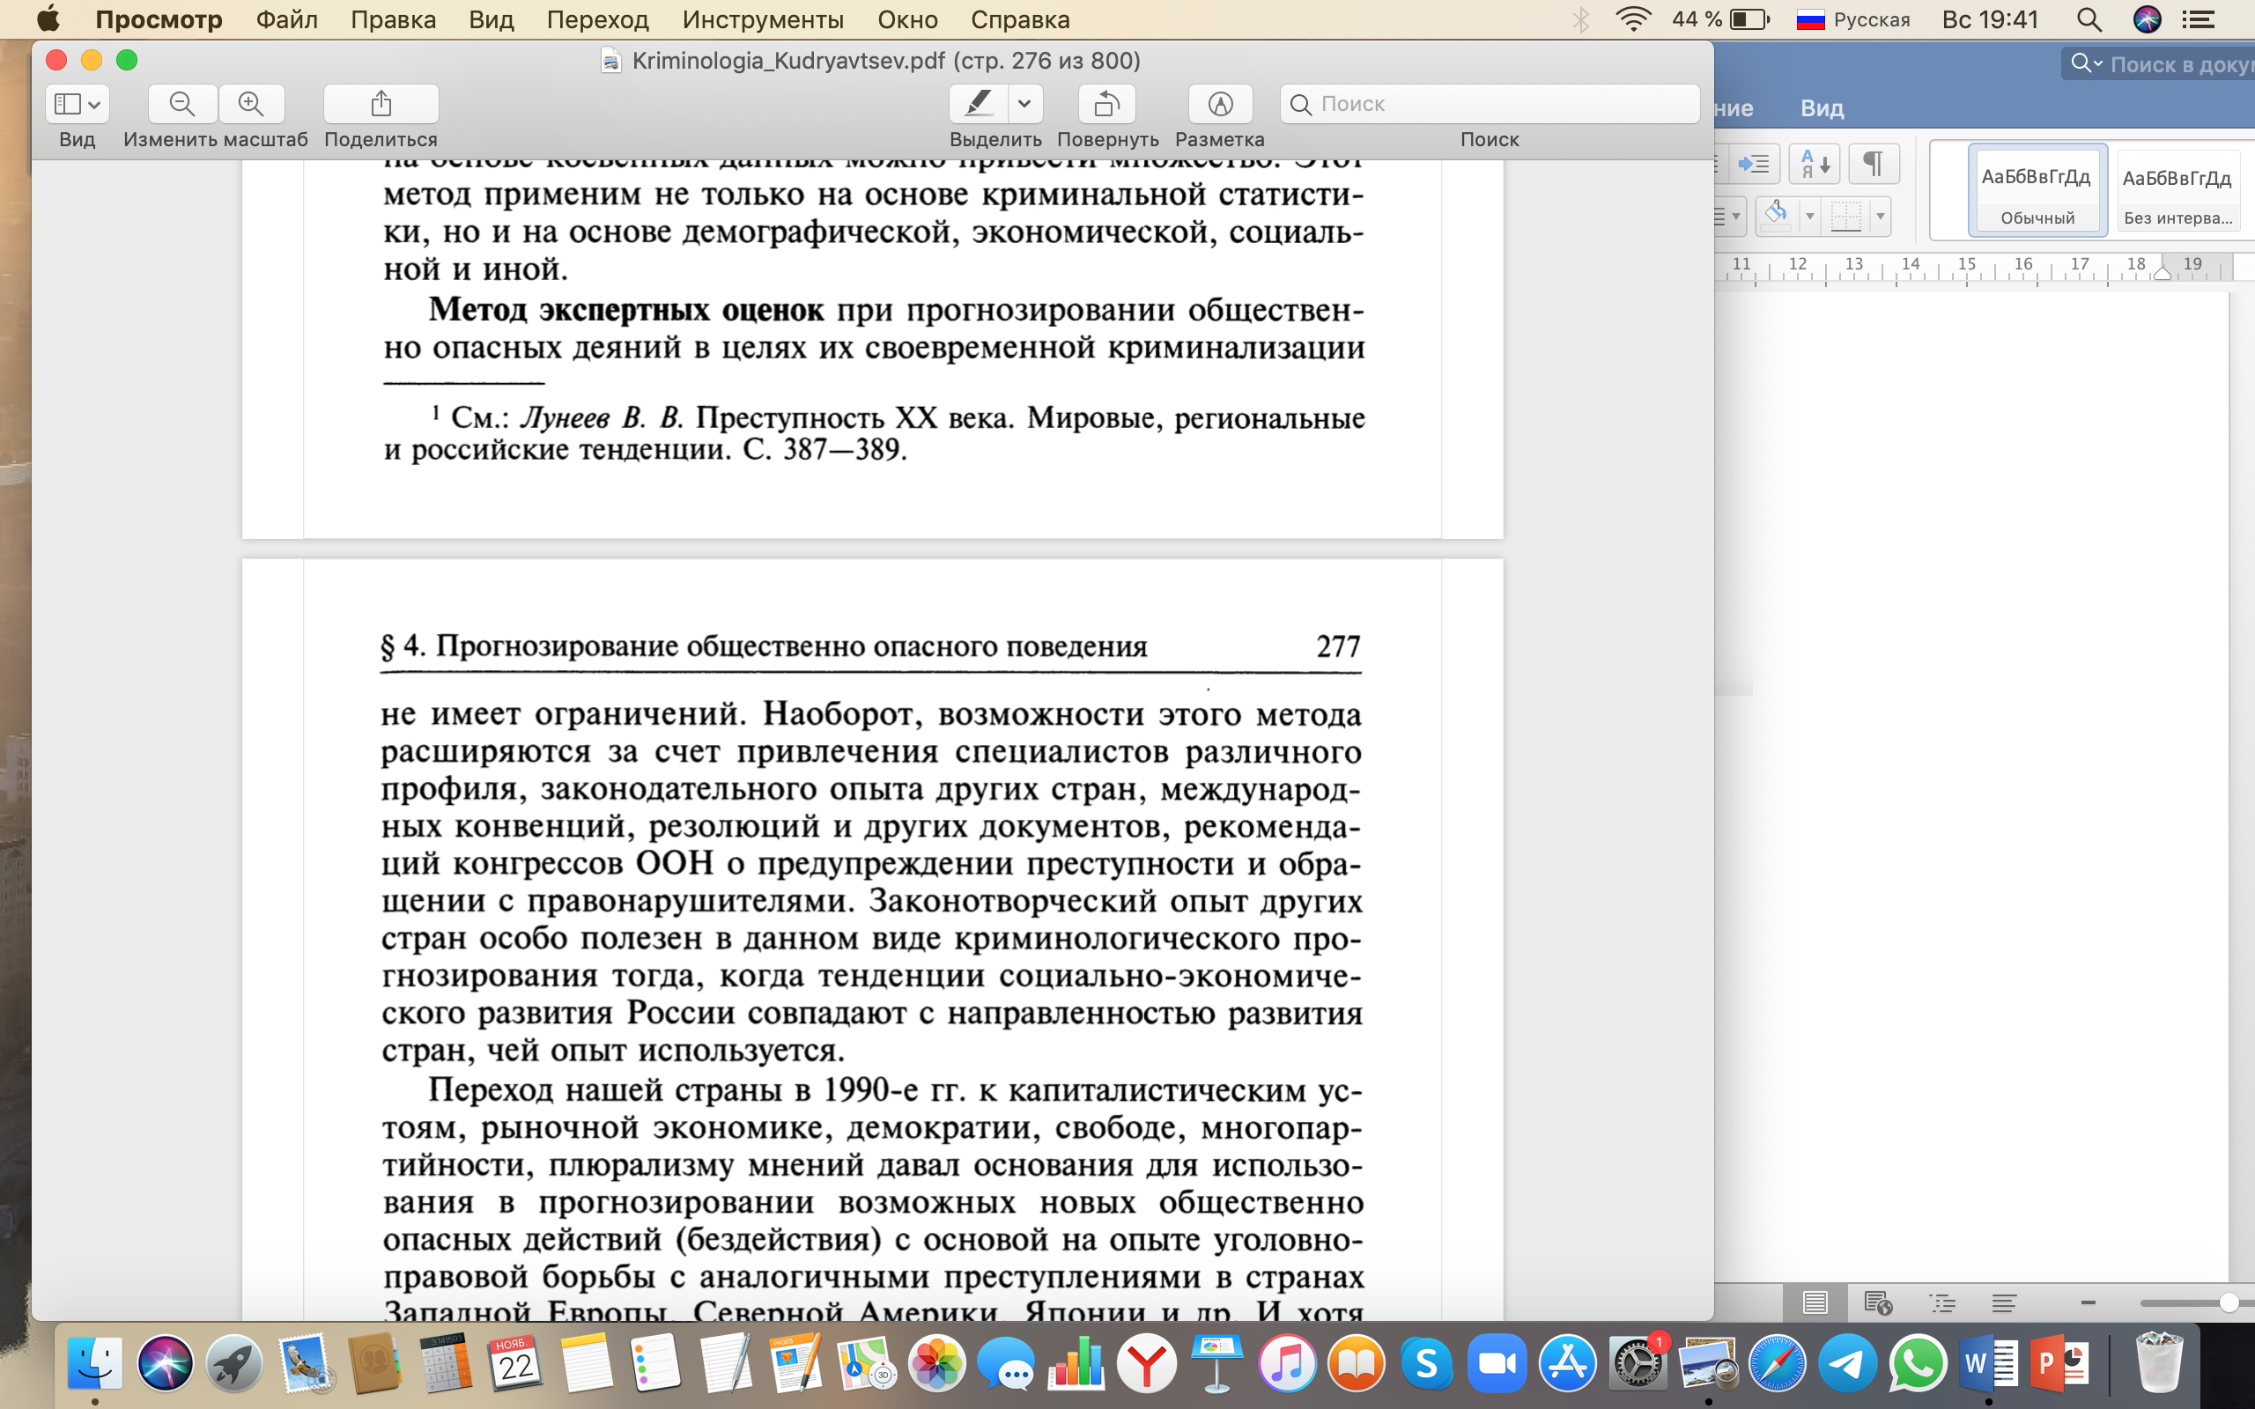The width and height of the screenshot is (2255, 1409).
Task: Open the Правка menu
Action: 393,19
